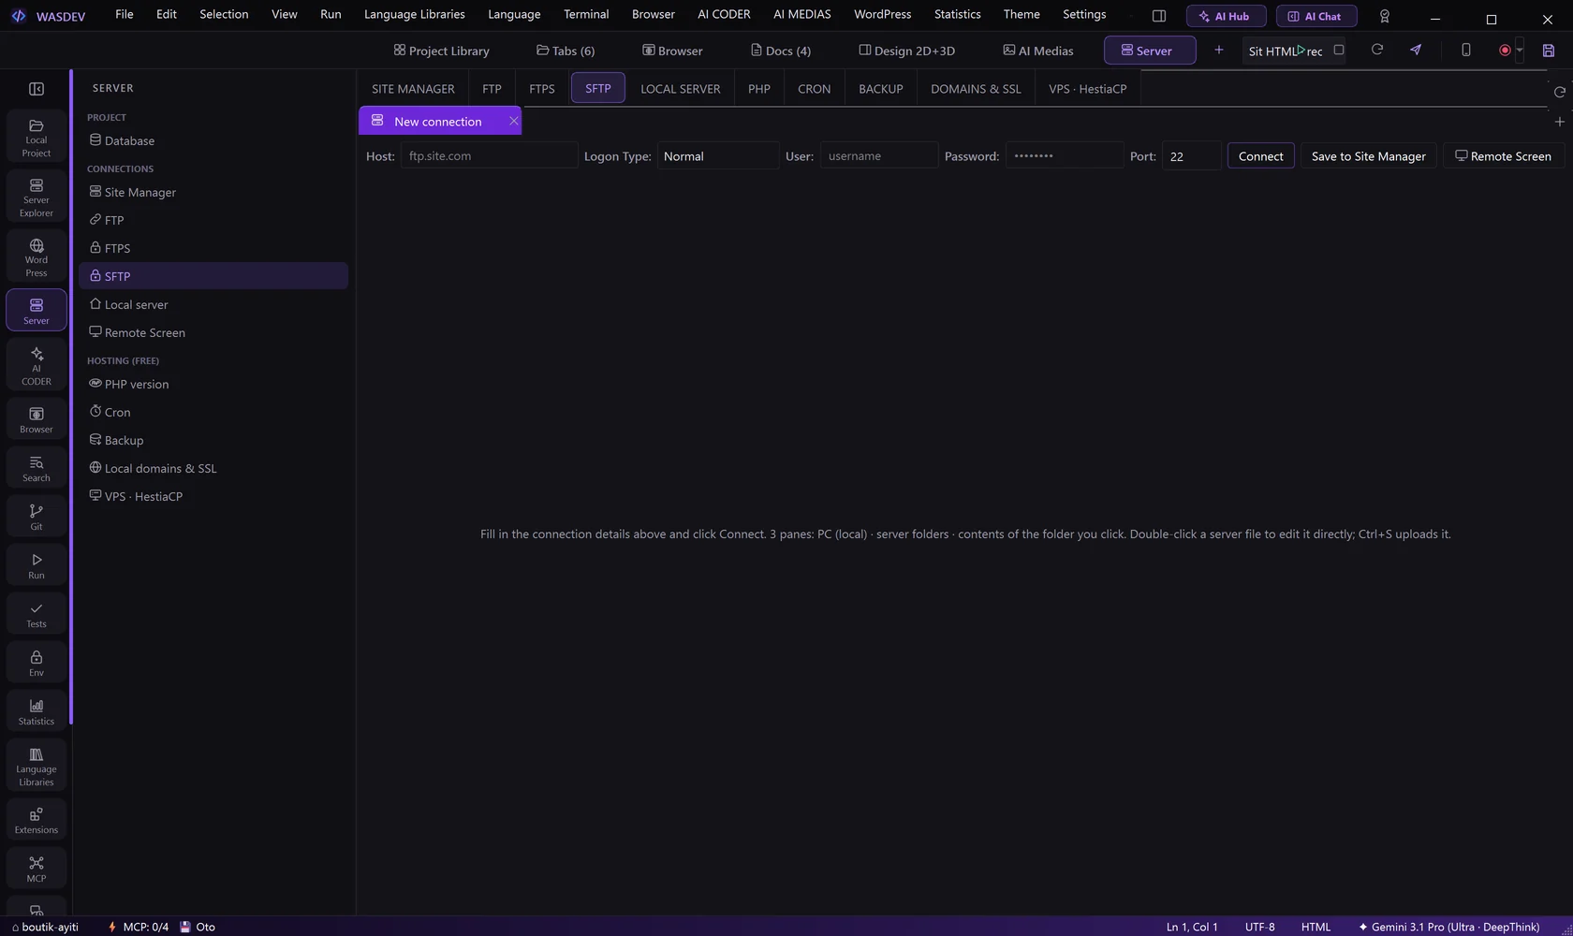Open the Terminal menu

point(586,14)
